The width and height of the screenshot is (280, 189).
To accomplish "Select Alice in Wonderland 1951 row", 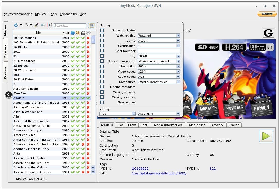I will (x=52, y=112).
